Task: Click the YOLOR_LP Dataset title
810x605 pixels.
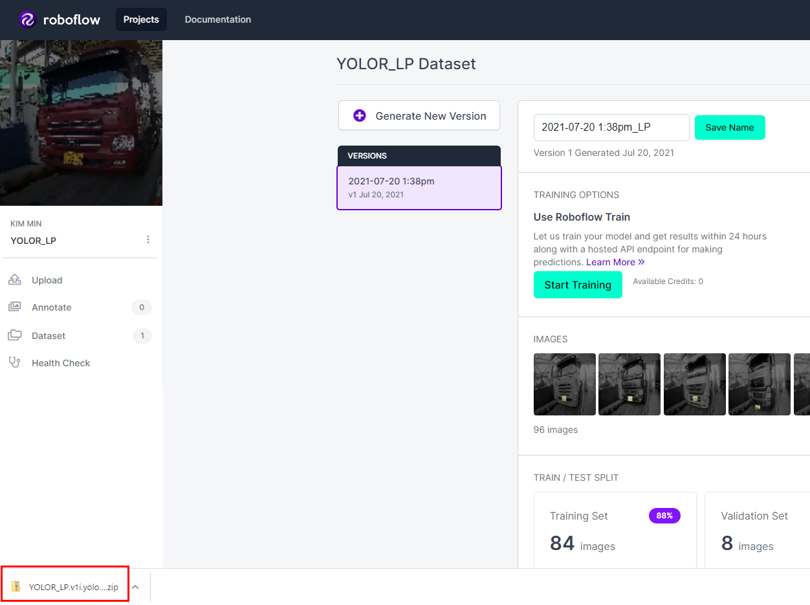Action: coord(406,63)
